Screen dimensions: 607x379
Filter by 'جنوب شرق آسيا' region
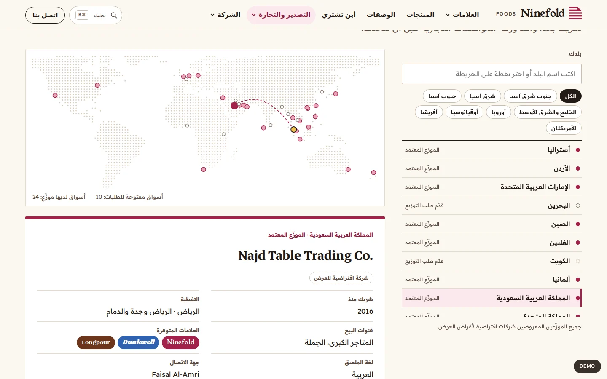coord(530,96)
